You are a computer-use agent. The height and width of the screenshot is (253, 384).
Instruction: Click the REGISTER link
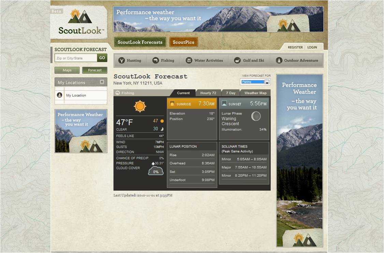pos(295,47)
